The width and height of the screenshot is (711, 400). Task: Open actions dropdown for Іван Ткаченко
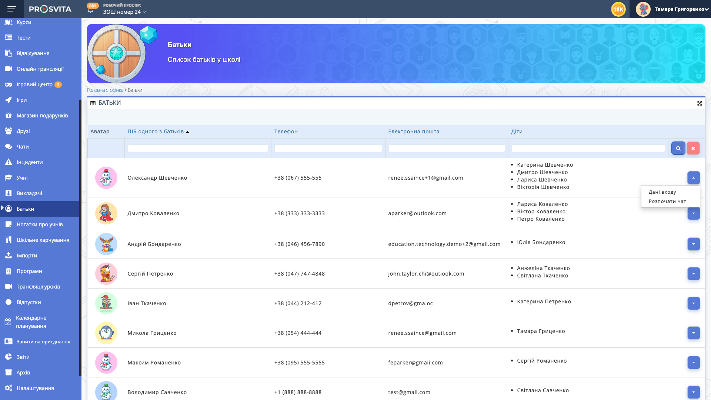[x=693, y=303]
